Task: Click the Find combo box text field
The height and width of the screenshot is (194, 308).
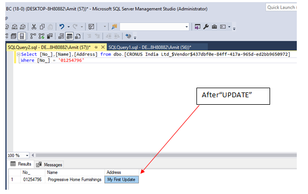Action: pos(152,27)
